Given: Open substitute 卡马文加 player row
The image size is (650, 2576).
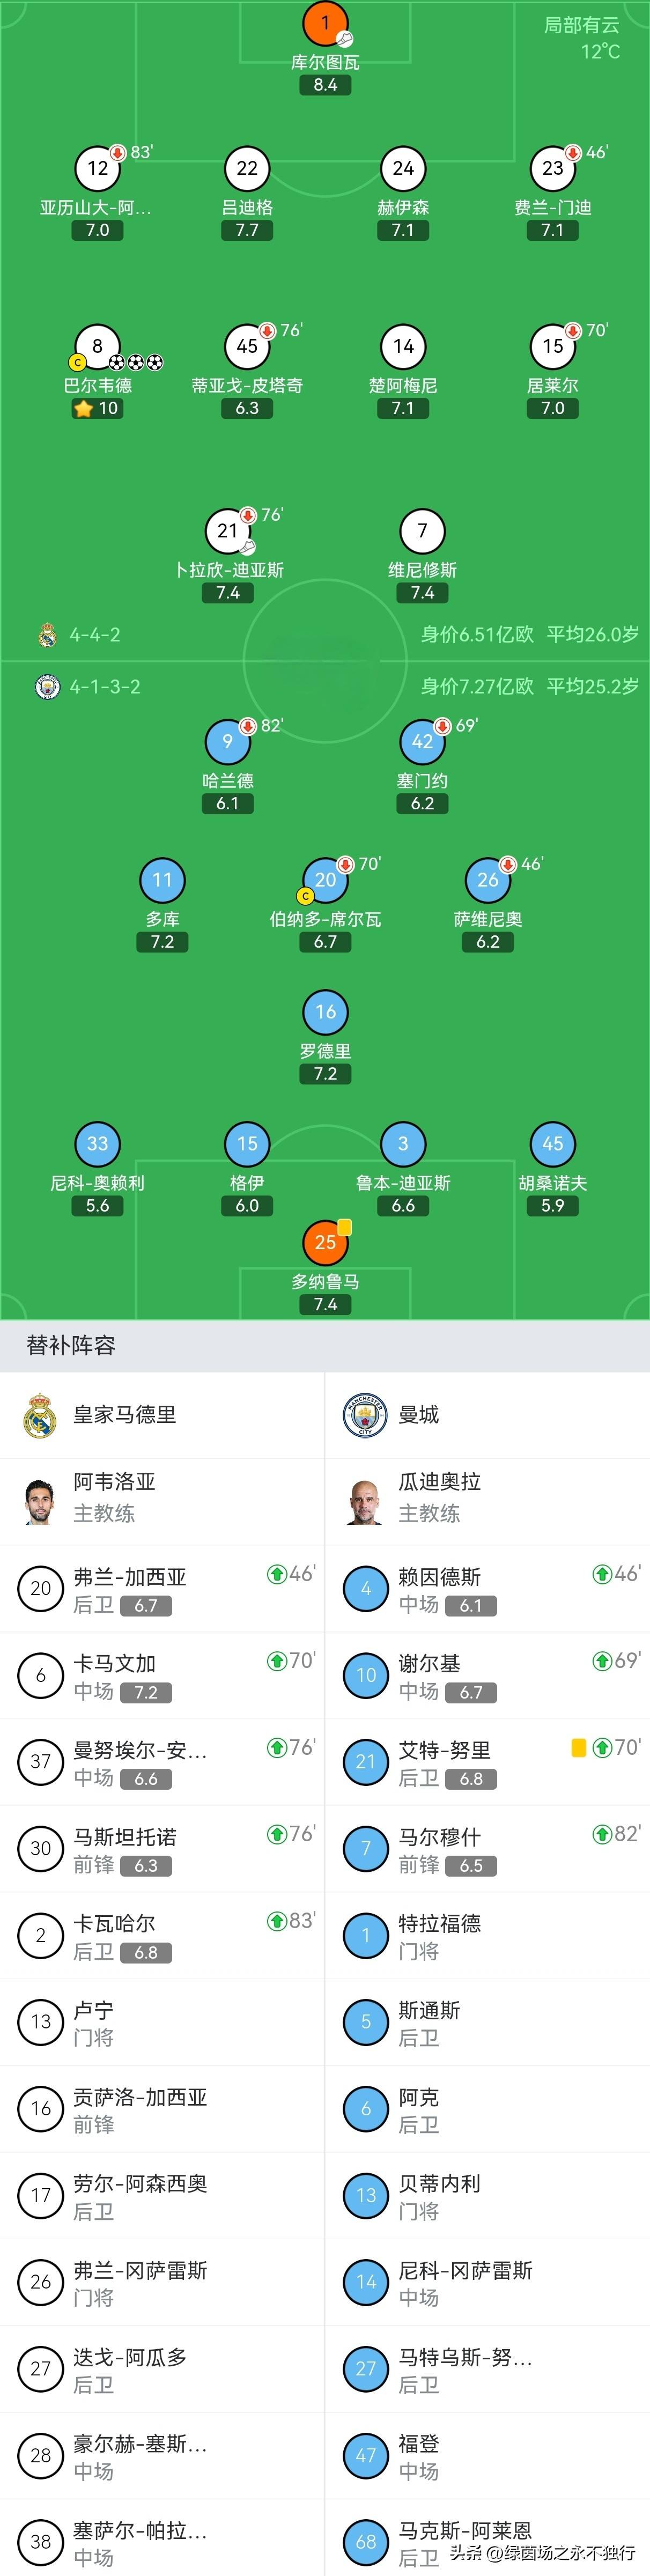Looking at the screenshot, I should pos(162,1676).
